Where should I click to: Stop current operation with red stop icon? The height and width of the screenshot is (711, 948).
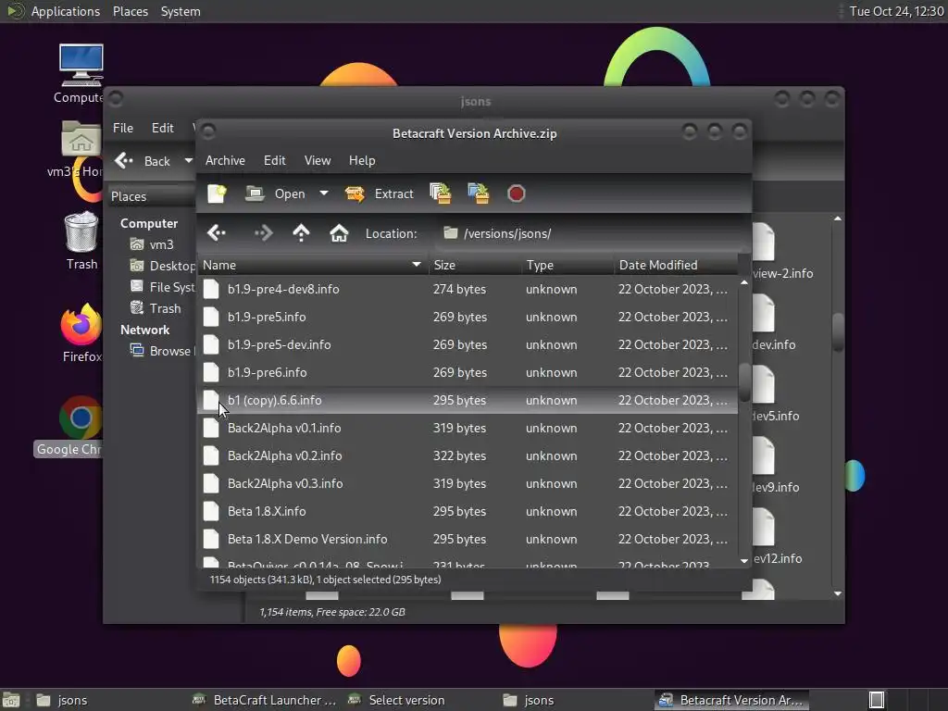pyautogui.click(x=517, y=193)
